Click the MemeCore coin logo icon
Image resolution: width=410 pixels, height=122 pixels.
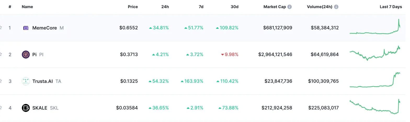(26, 28)
